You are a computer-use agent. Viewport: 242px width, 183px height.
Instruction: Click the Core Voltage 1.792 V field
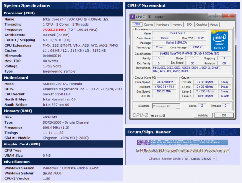click(x=197, y=47)
